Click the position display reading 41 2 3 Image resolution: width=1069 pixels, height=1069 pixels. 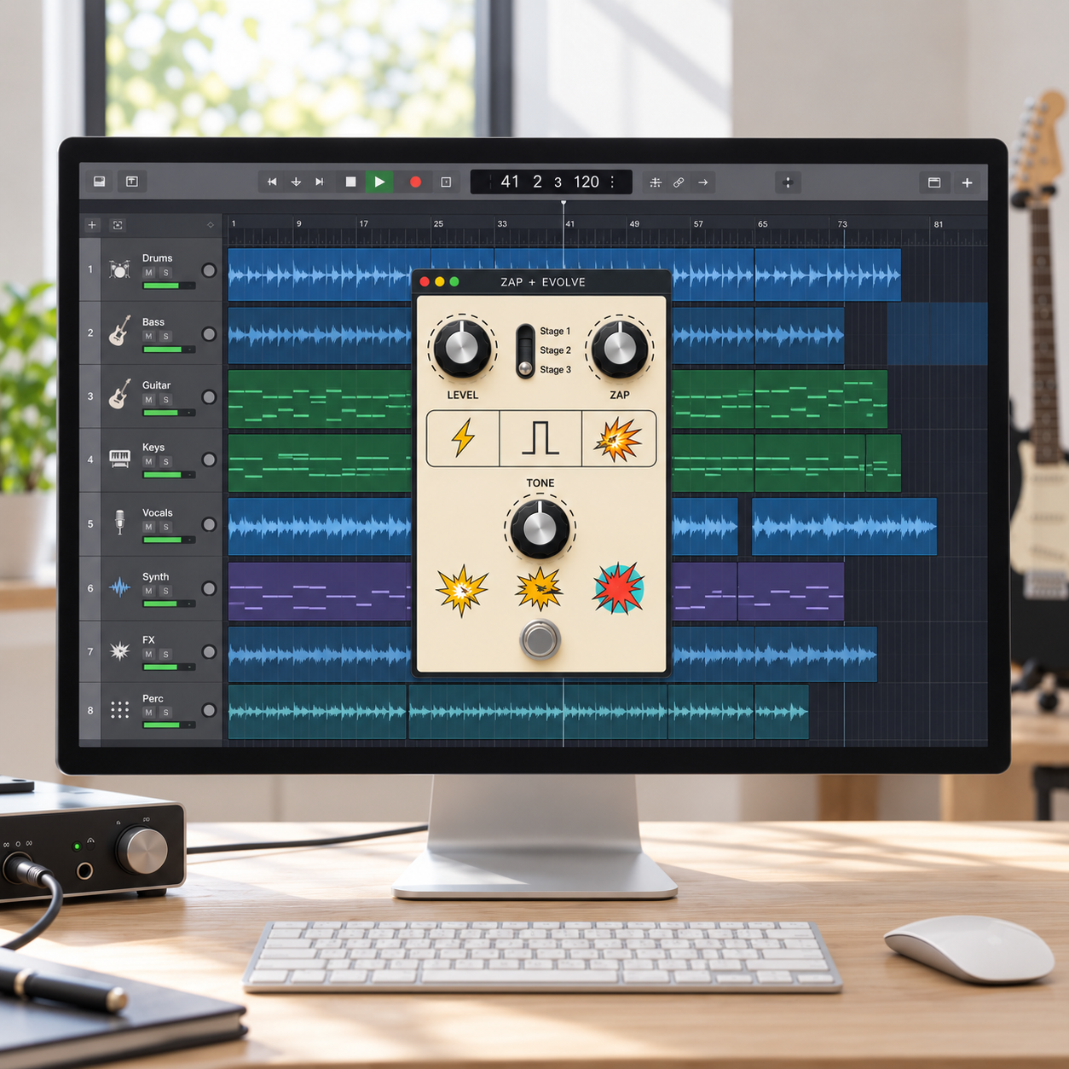tap(532, 182)
